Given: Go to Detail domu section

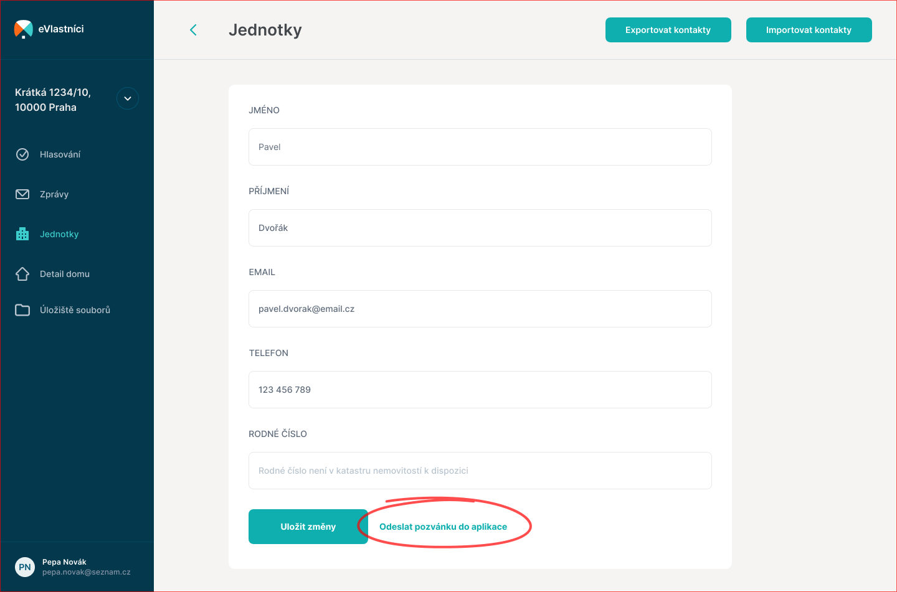Looking at the screenshot, I should (x=65, y=274).
